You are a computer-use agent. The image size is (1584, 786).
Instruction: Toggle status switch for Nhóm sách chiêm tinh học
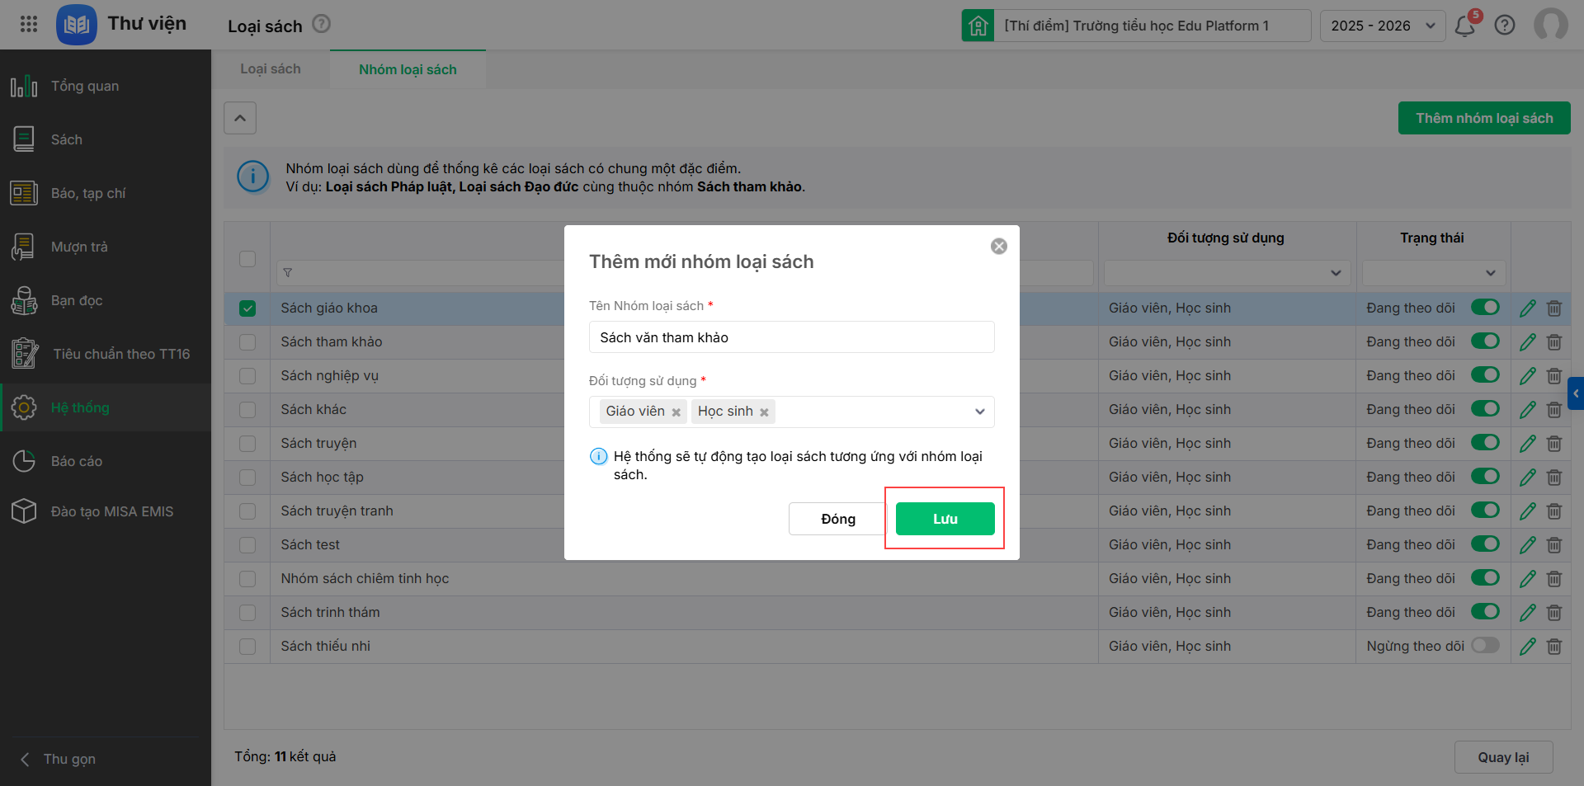(1485, 578)
